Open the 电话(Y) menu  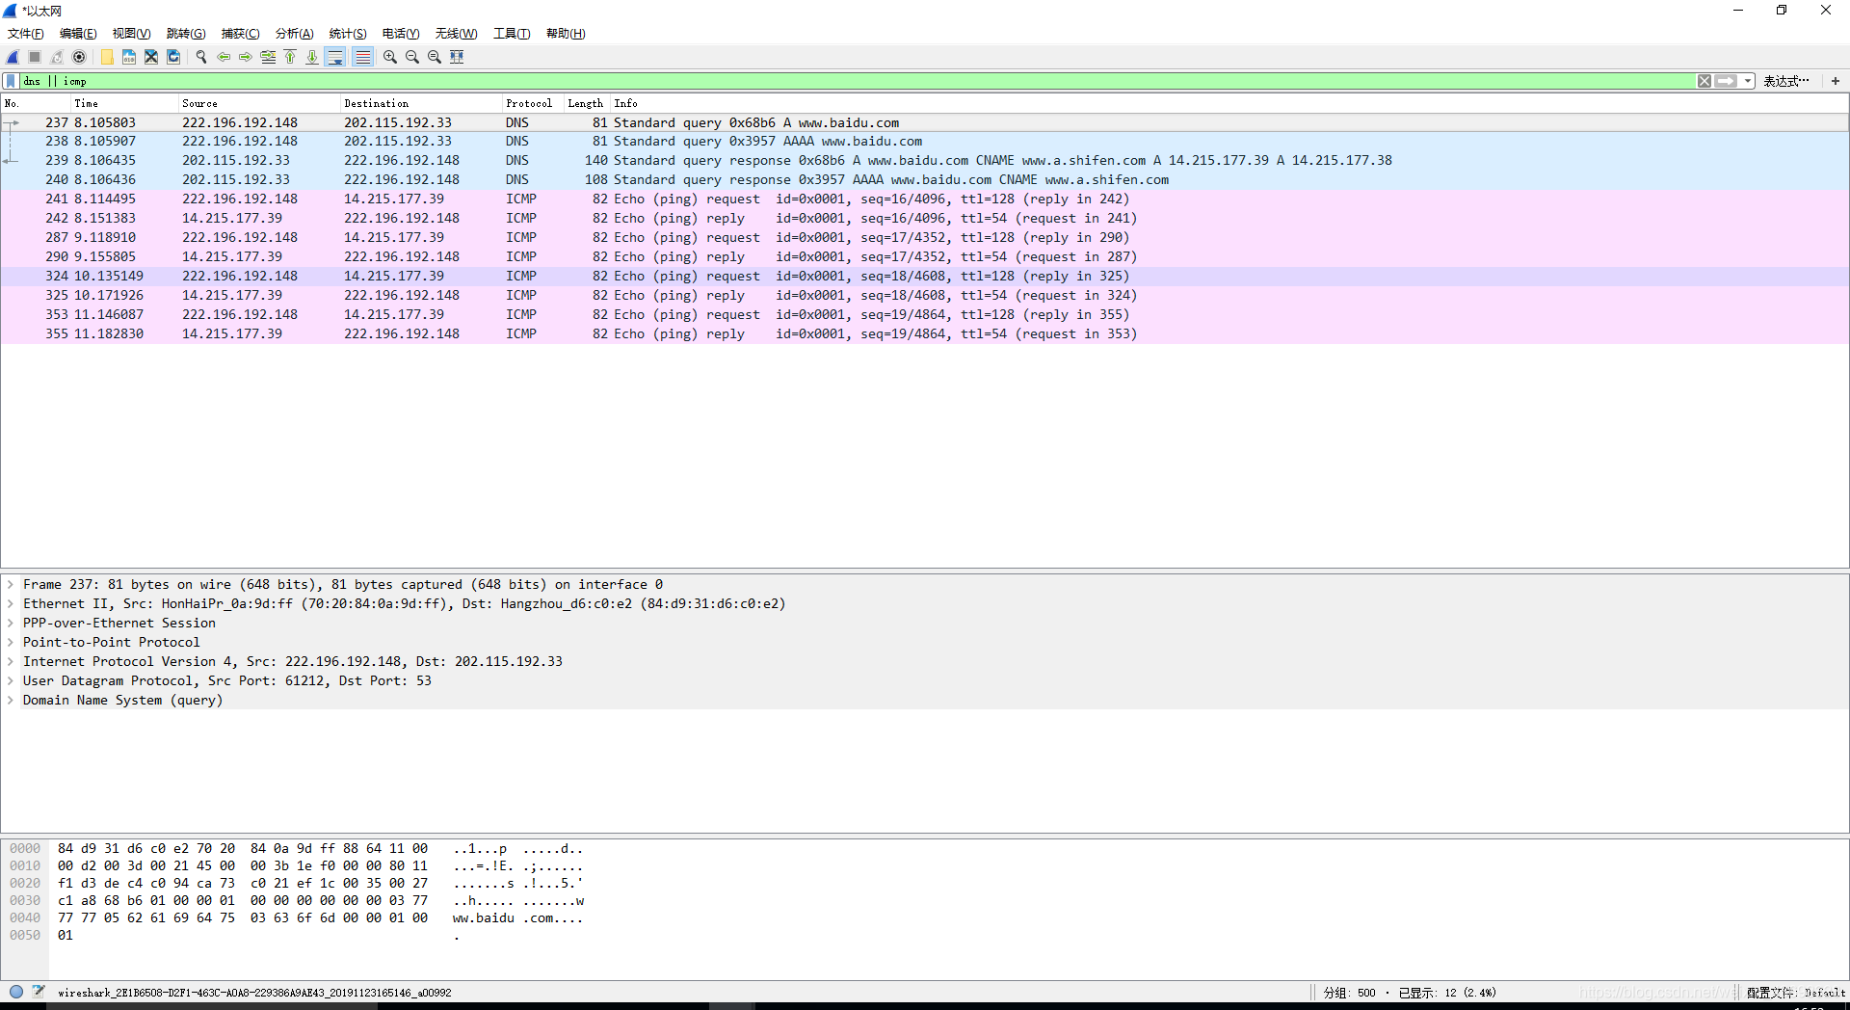(x=401, y=34)
